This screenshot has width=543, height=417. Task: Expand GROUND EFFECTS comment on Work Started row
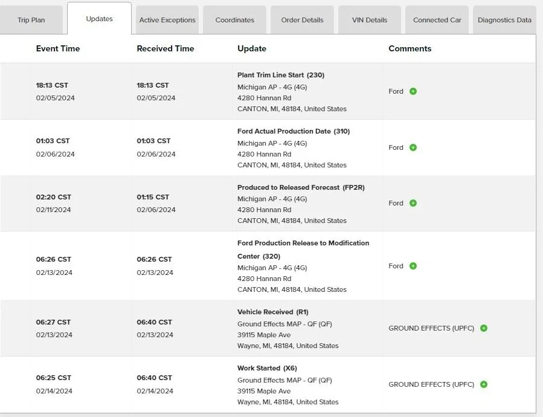[x=484, y=384]
